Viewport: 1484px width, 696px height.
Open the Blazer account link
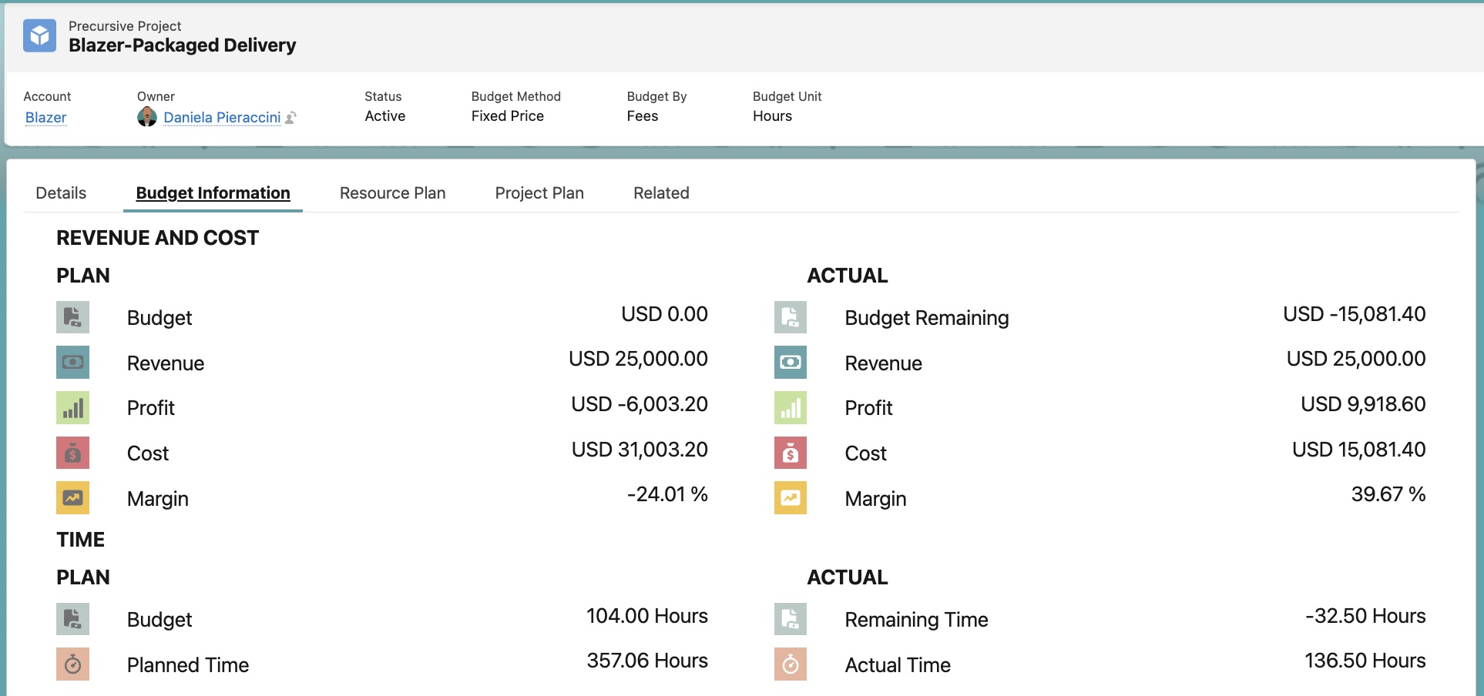point(46,117)
